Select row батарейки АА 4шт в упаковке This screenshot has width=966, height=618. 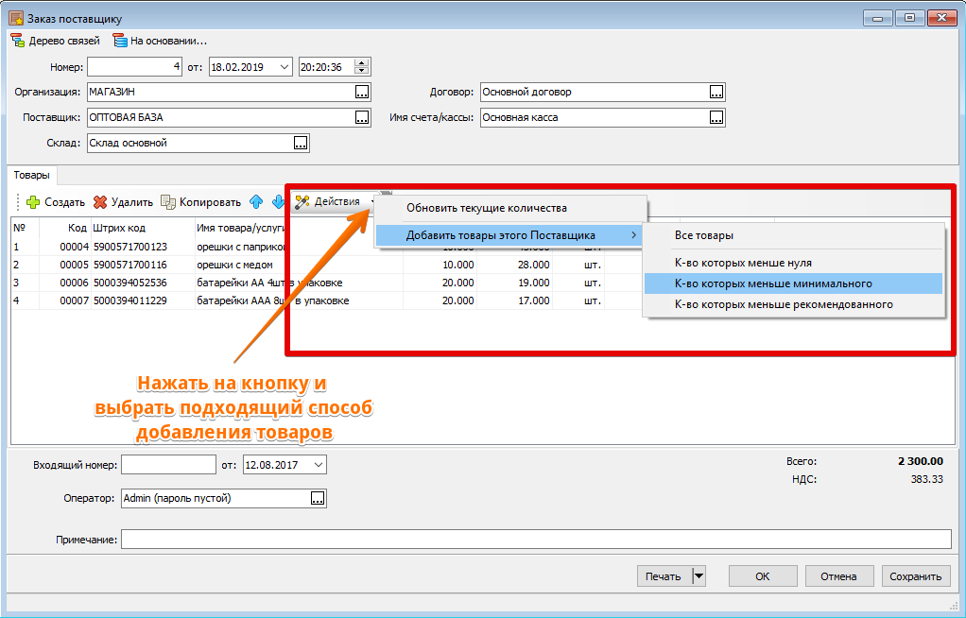click(x=269, y=283)
